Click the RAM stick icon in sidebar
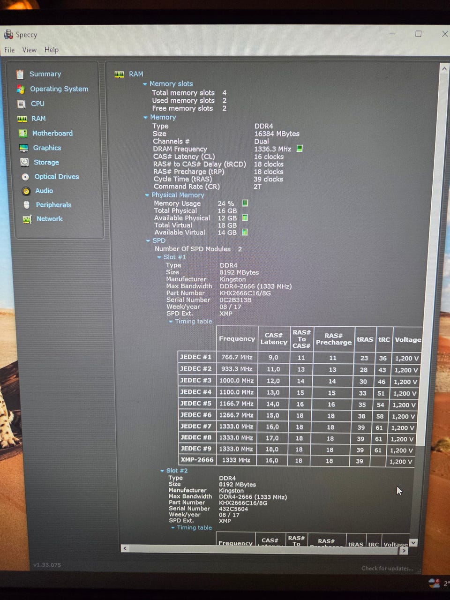 [22, 119]
